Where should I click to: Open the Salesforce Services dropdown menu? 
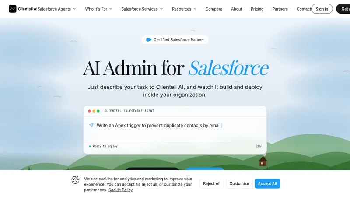[142, 9]
